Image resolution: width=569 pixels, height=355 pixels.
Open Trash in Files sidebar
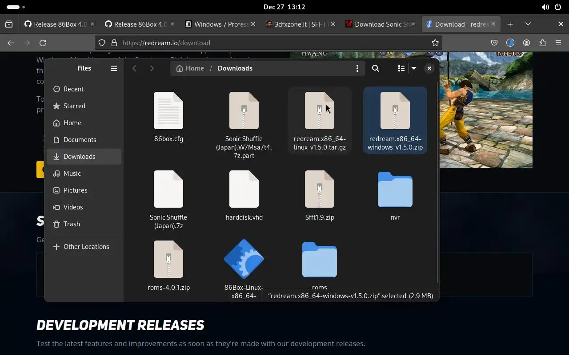click(84, 224)
